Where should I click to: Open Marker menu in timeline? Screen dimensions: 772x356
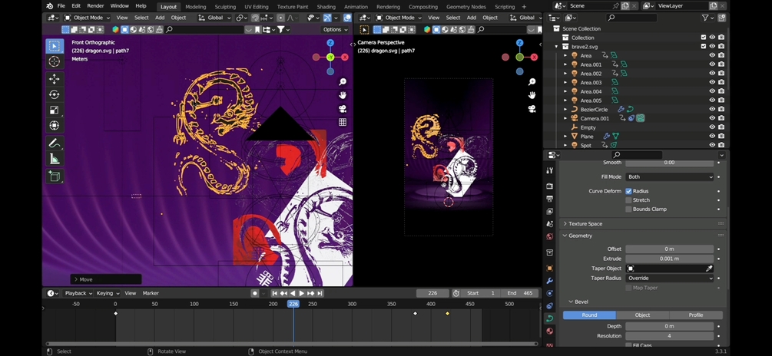point(151,293)
